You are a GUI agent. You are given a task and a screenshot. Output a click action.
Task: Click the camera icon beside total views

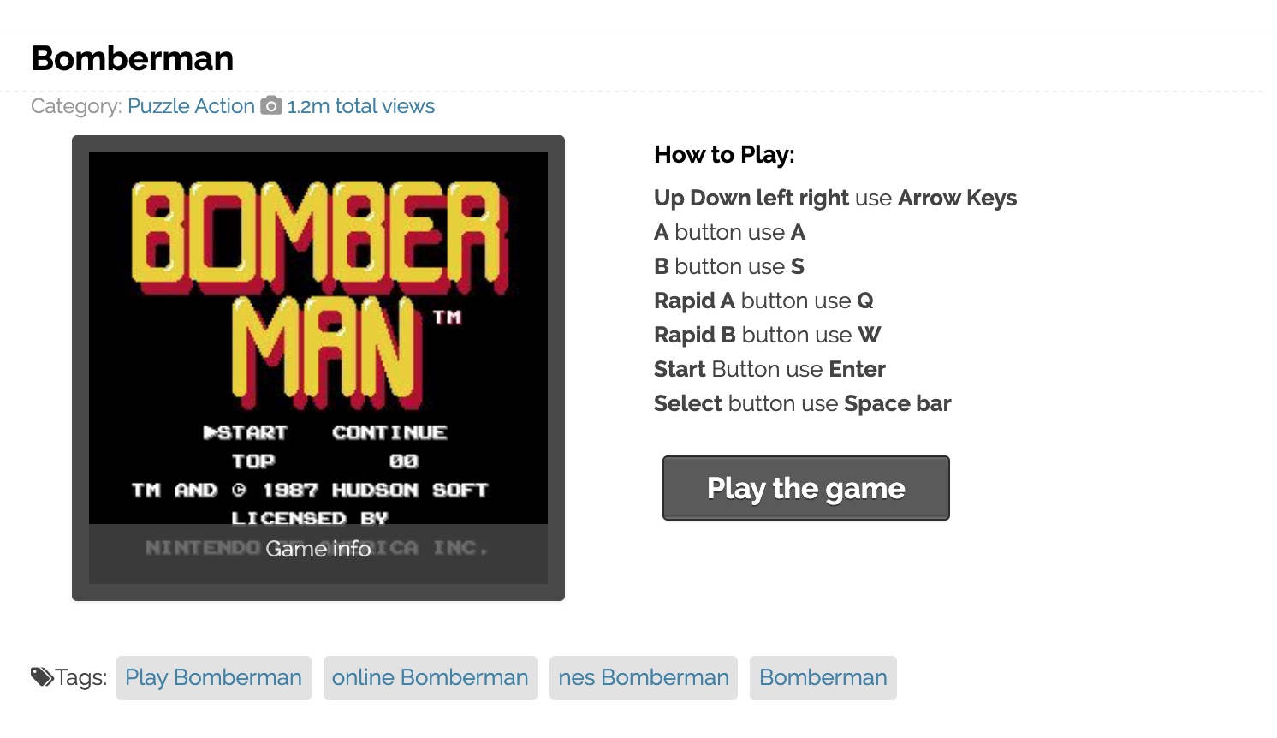coord(271,105)
